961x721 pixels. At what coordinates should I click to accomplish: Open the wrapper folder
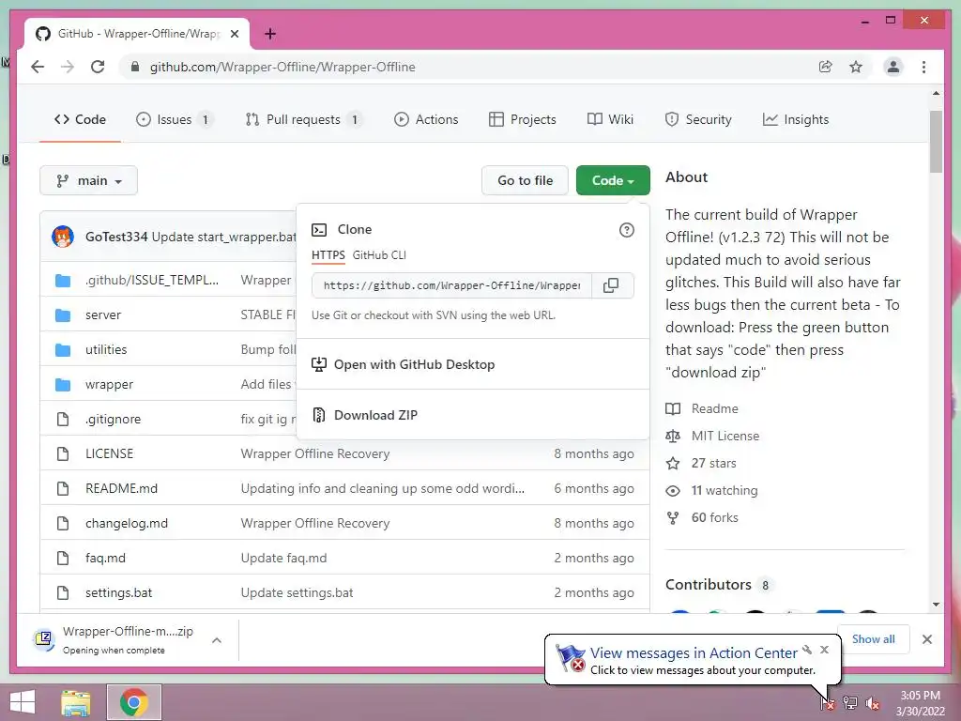[109, 384]
